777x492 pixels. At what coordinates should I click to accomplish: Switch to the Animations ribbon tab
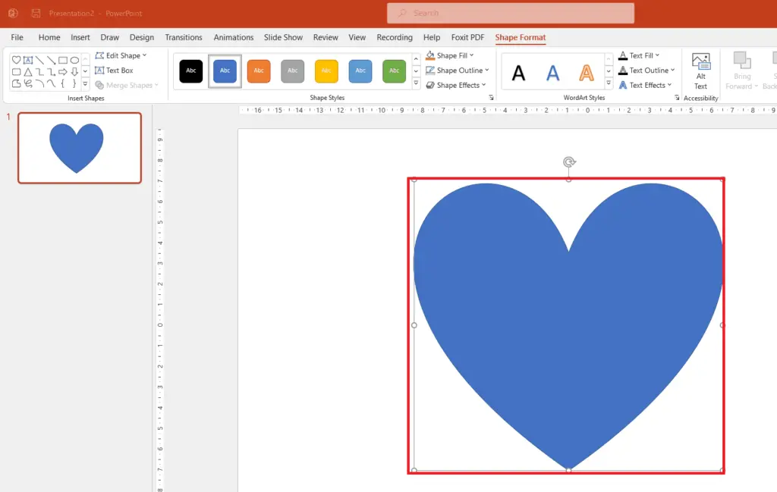click(233, 37)
